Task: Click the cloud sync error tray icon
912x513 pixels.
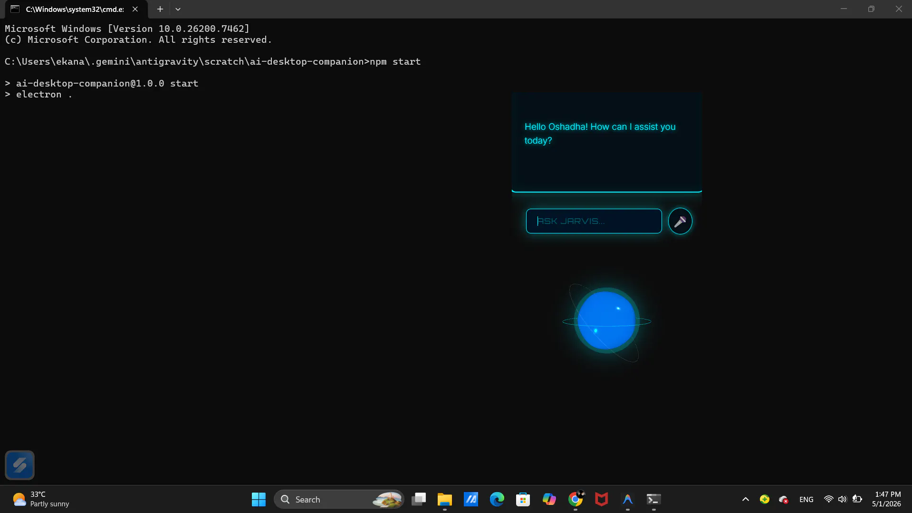Action: coord(784,499)
